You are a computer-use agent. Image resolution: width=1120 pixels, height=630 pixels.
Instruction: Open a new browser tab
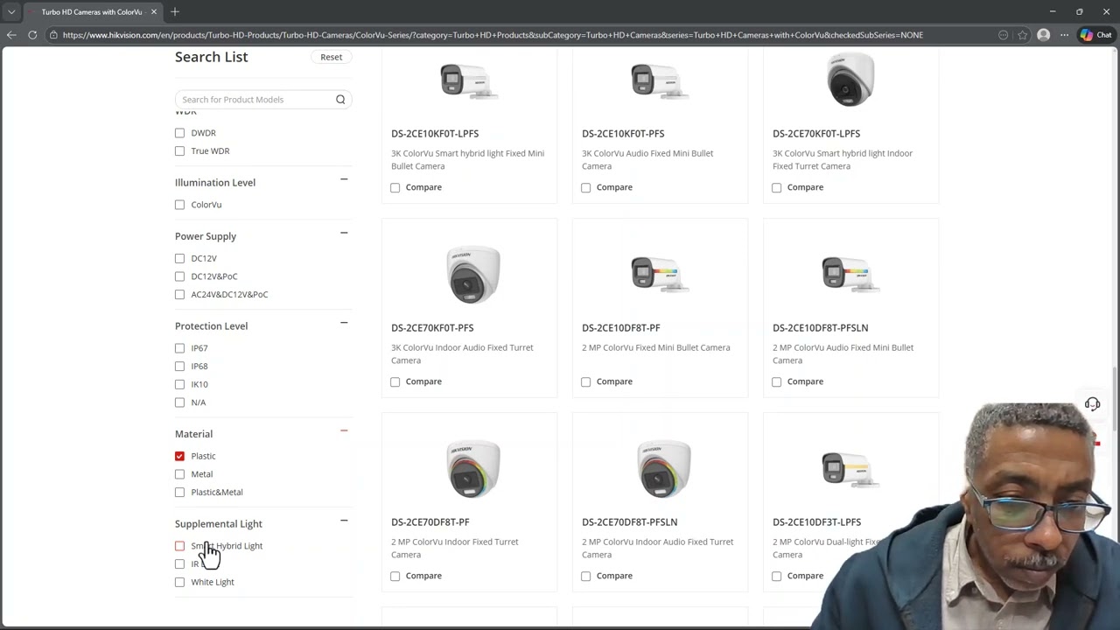[x=175, y=11]
